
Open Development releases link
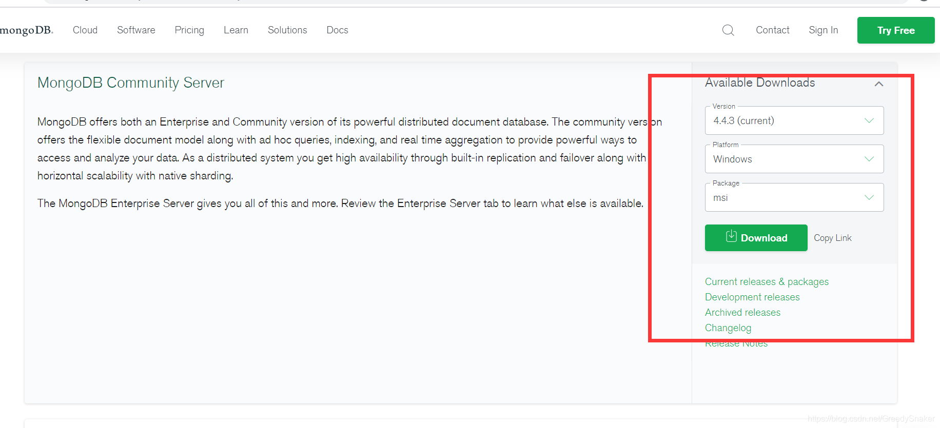[x=752, y=297]
